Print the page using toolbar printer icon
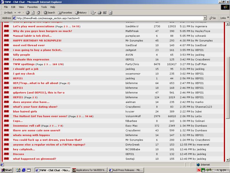The image size is (230, 173). tap(99, 13)
